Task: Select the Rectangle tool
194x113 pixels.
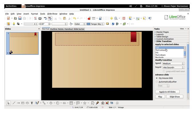Action: [23, 103]
